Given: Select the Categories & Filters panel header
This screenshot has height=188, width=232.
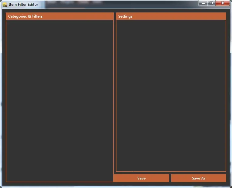Looking at the screenshot, I should tap(60, 16).
